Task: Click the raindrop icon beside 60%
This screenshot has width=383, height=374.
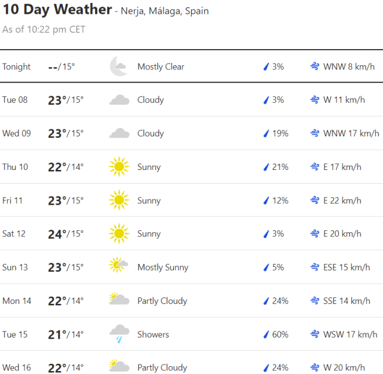Action: [266, 335]
